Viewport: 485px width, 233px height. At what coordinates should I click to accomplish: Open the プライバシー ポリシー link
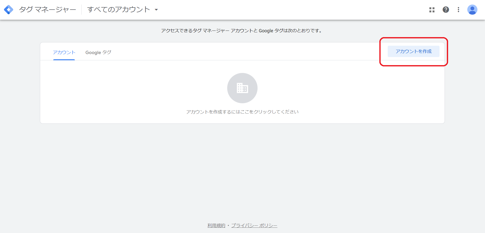point(254,225)
